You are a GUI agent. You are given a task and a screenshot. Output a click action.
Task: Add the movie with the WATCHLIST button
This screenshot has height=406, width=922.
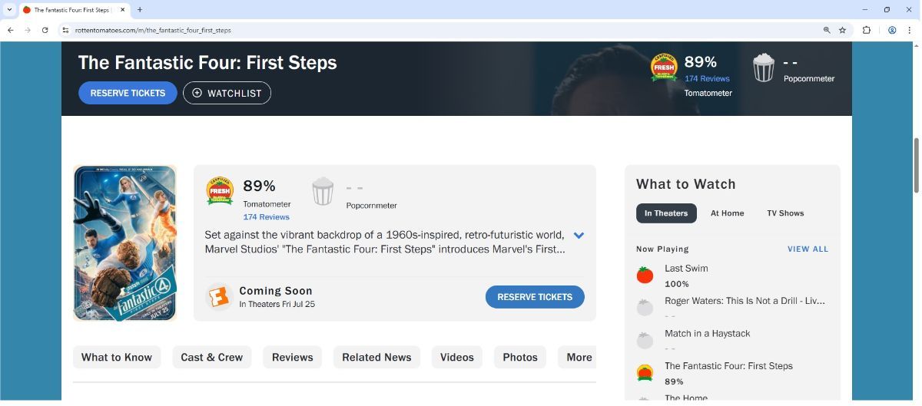click(227, 93)
